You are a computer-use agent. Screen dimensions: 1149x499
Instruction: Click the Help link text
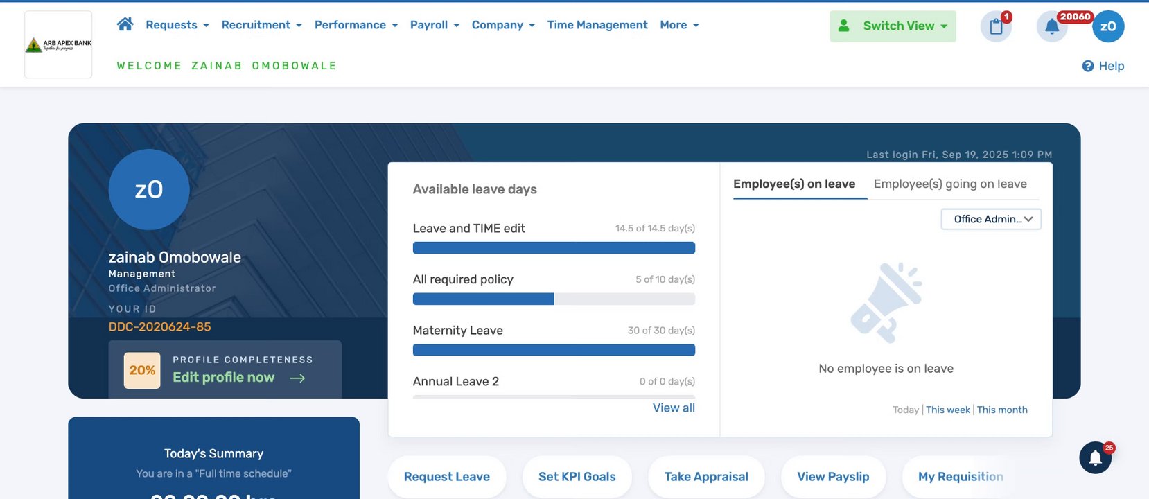[x=1112, y=66]
